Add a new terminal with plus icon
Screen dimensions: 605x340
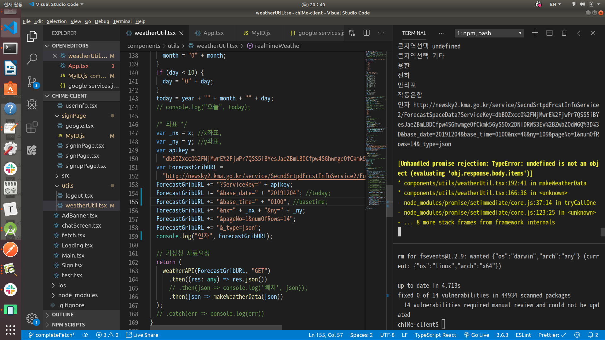click(535, 33)
